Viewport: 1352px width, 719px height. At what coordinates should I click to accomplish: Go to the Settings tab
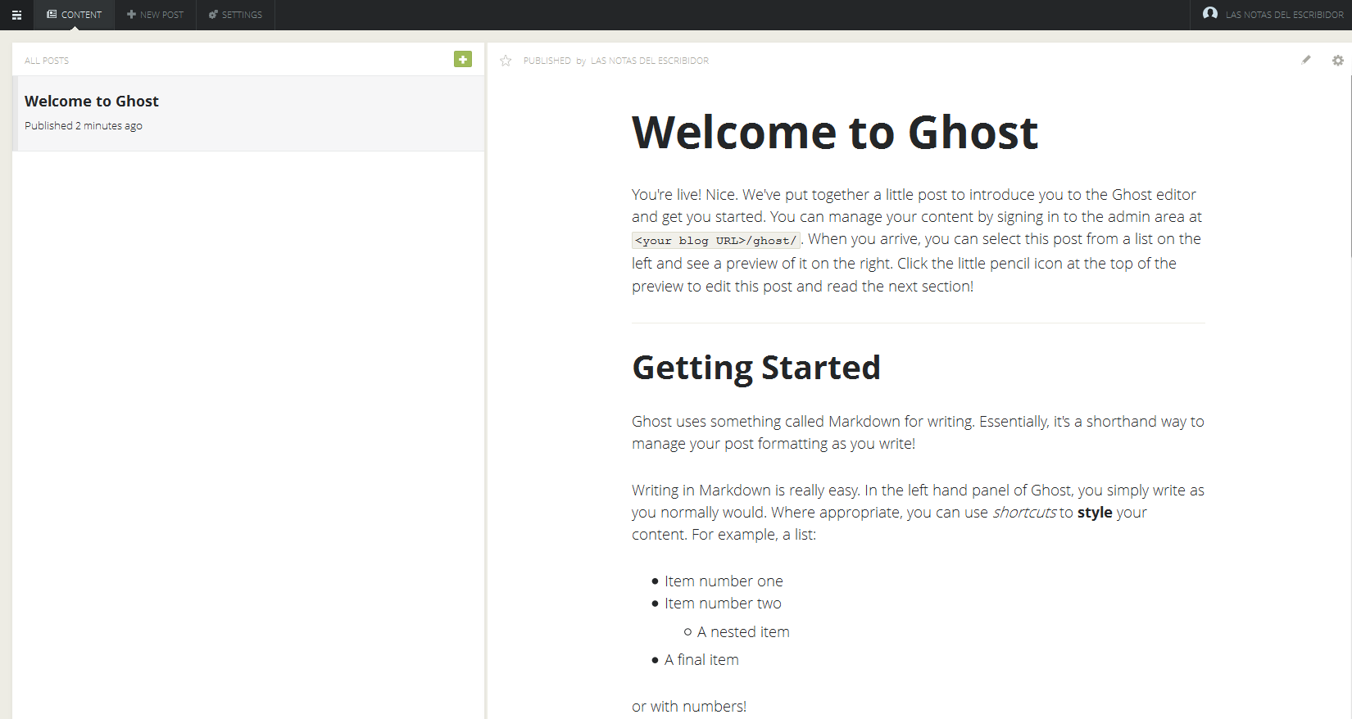(x=236, y=15)
